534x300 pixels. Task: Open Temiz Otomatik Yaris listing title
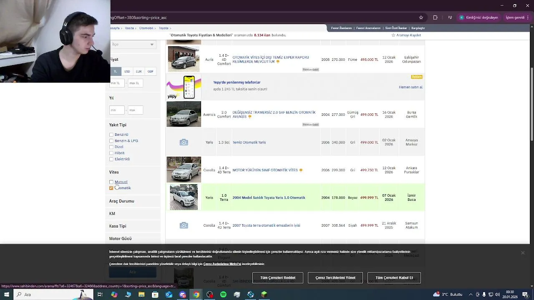[x=249, y=142]
